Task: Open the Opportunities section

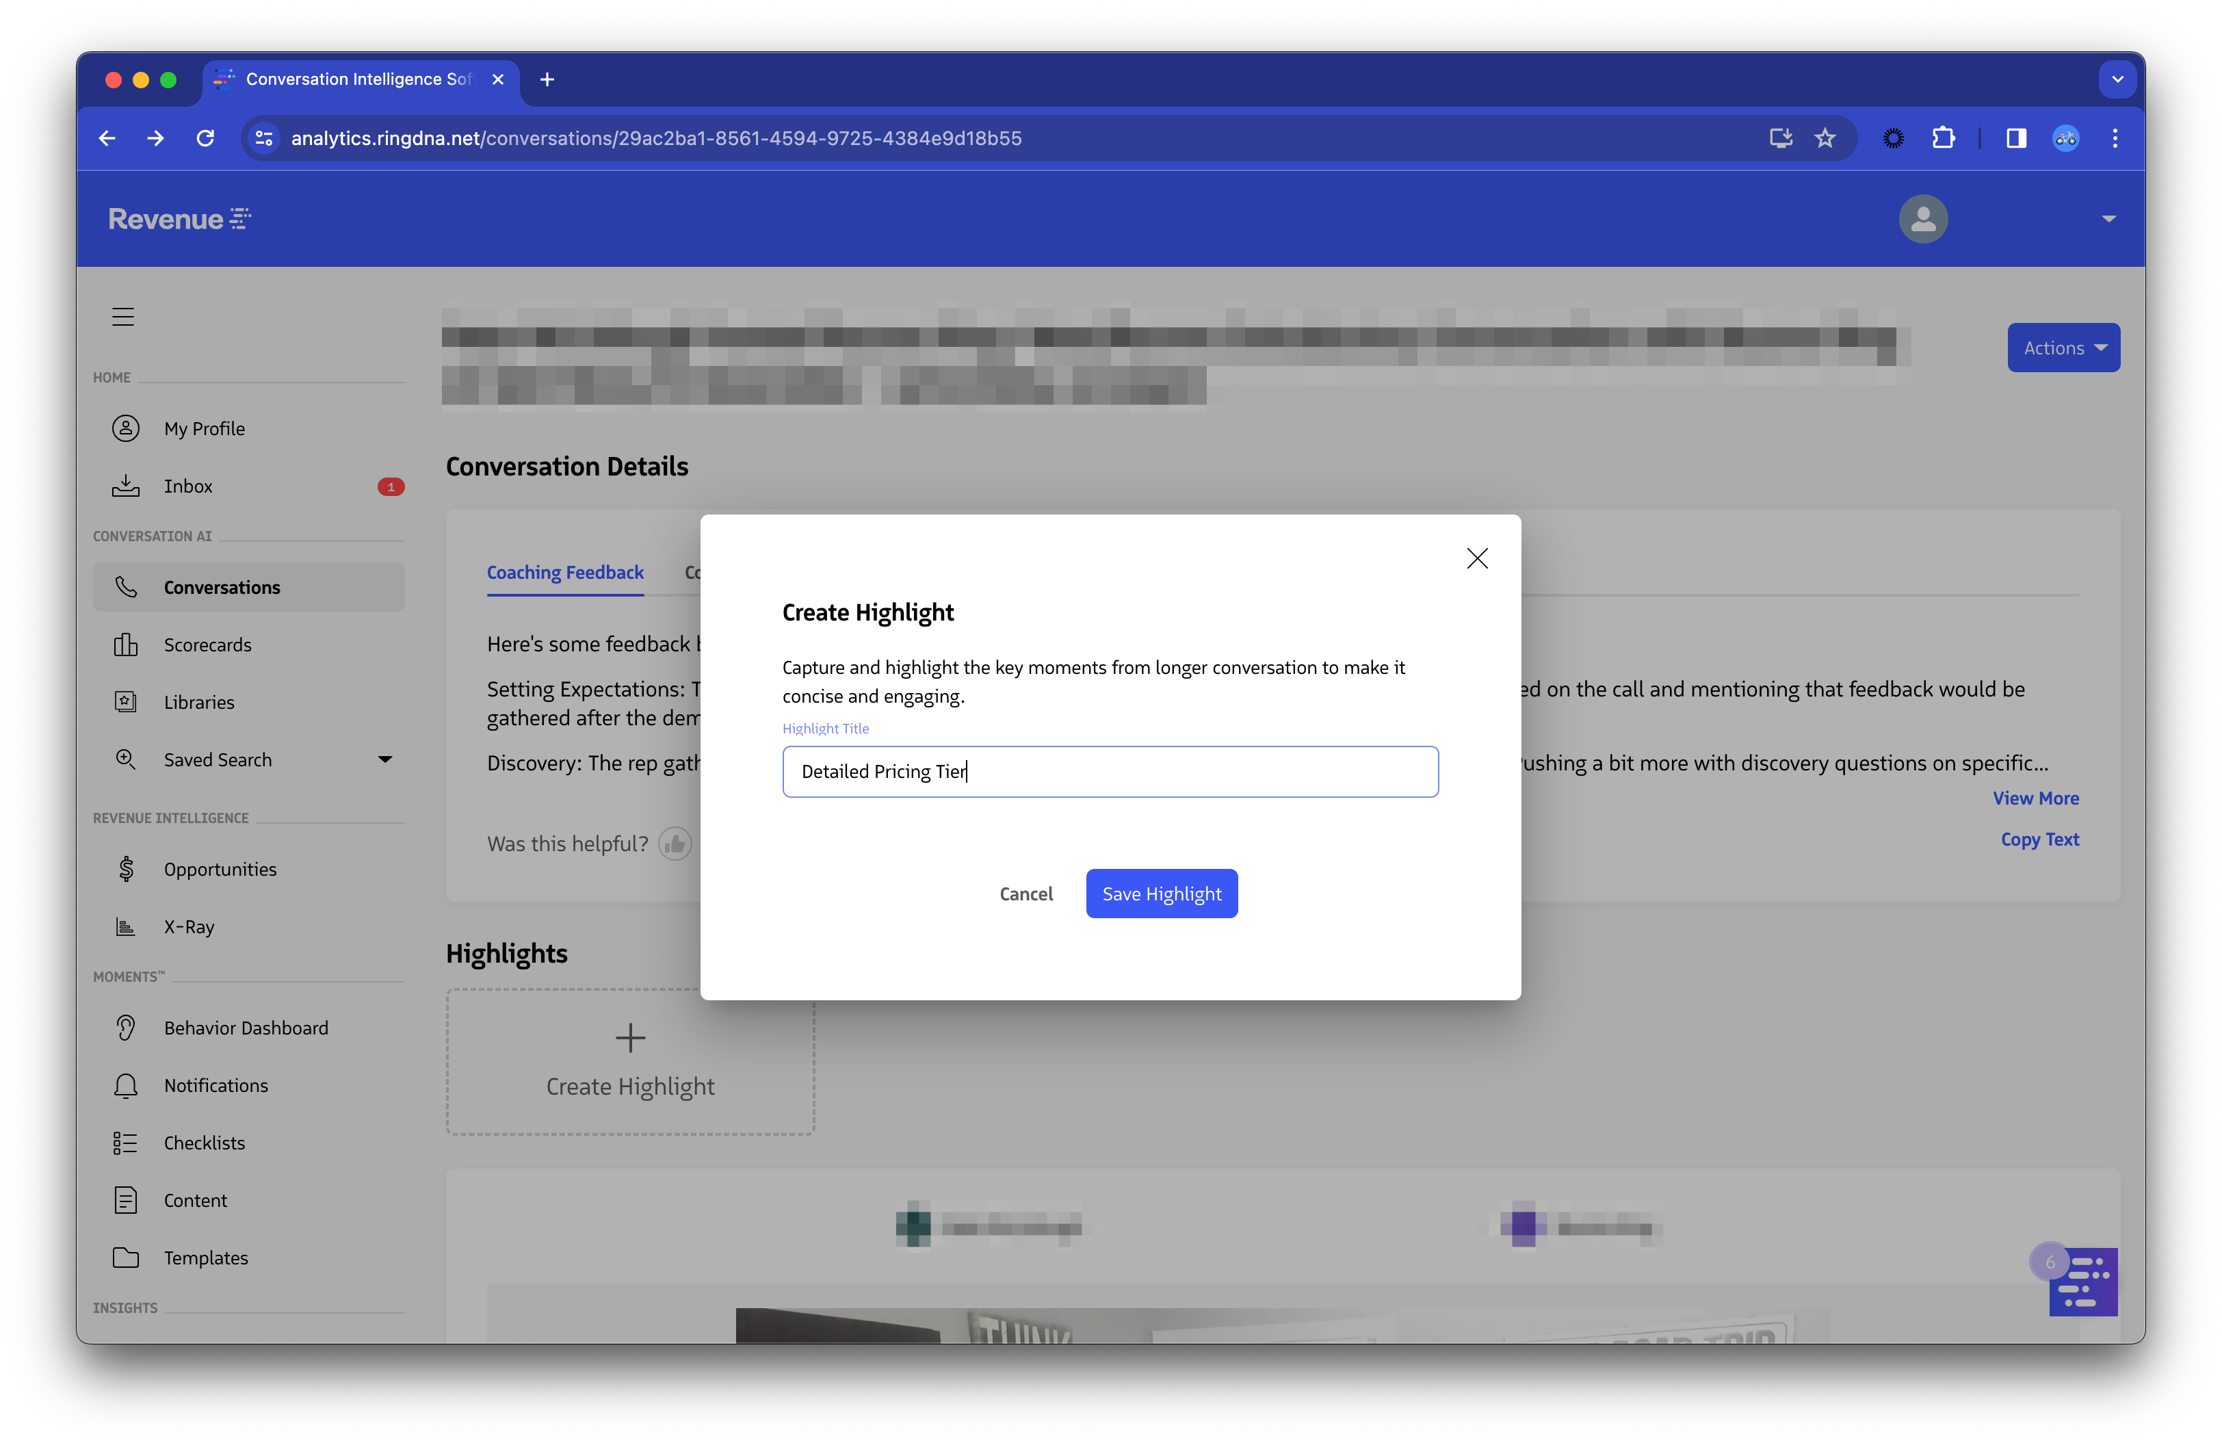Action: [x=220, y=868]
